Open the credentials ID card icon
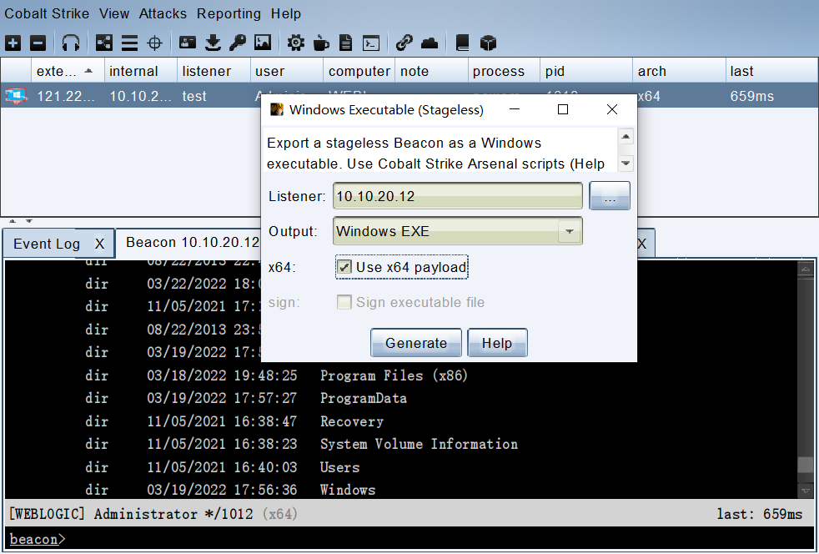 tap(188, 43)
